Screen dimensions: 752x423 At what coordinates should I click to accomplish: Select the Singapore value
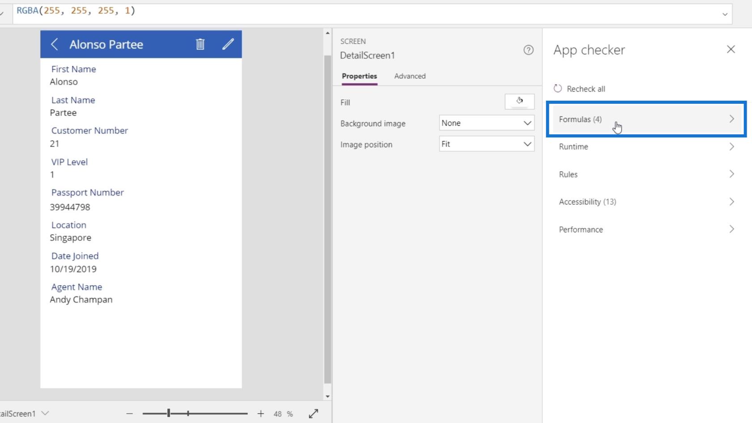(x=70, y=238)
